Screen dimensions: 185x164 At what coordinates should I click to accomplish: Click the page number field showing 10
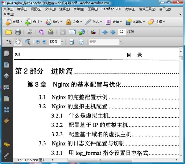(122, 32)
